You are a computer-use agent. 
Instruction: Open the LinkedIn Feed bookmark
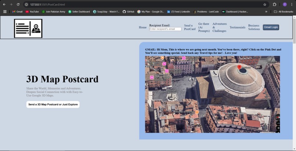(x=178, y=12)
